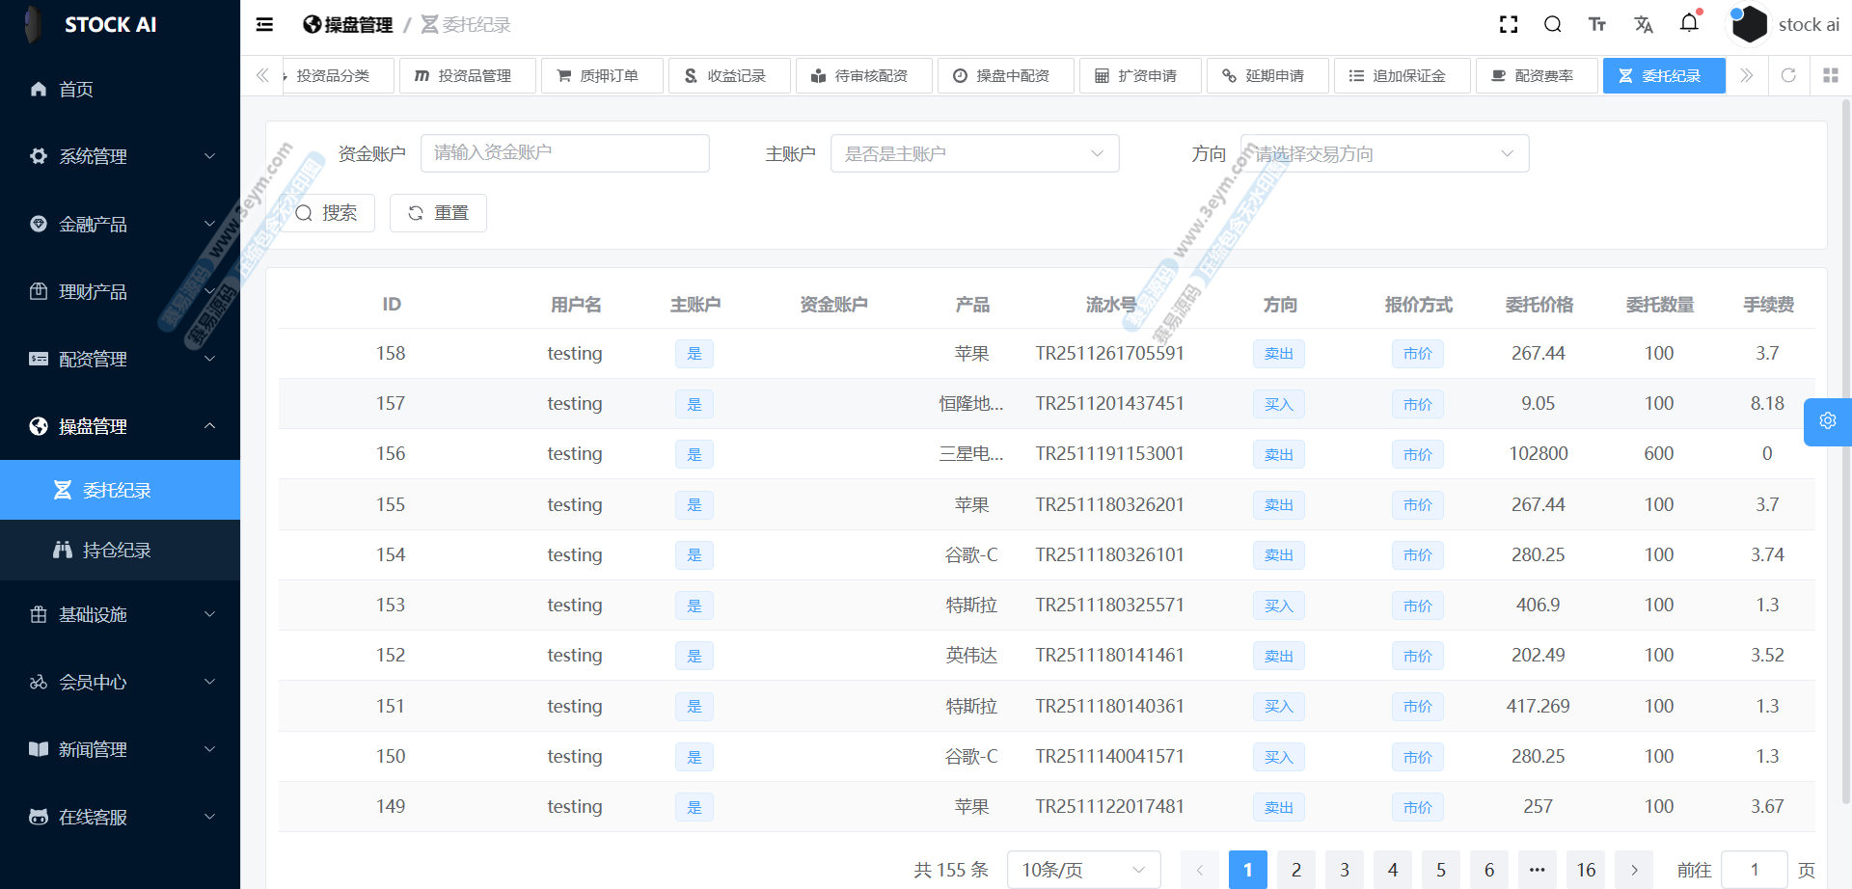This screenshot has height=889, width=1852.
Task: Click the 资金账户 input field
Action: click(x=565, y=153)
